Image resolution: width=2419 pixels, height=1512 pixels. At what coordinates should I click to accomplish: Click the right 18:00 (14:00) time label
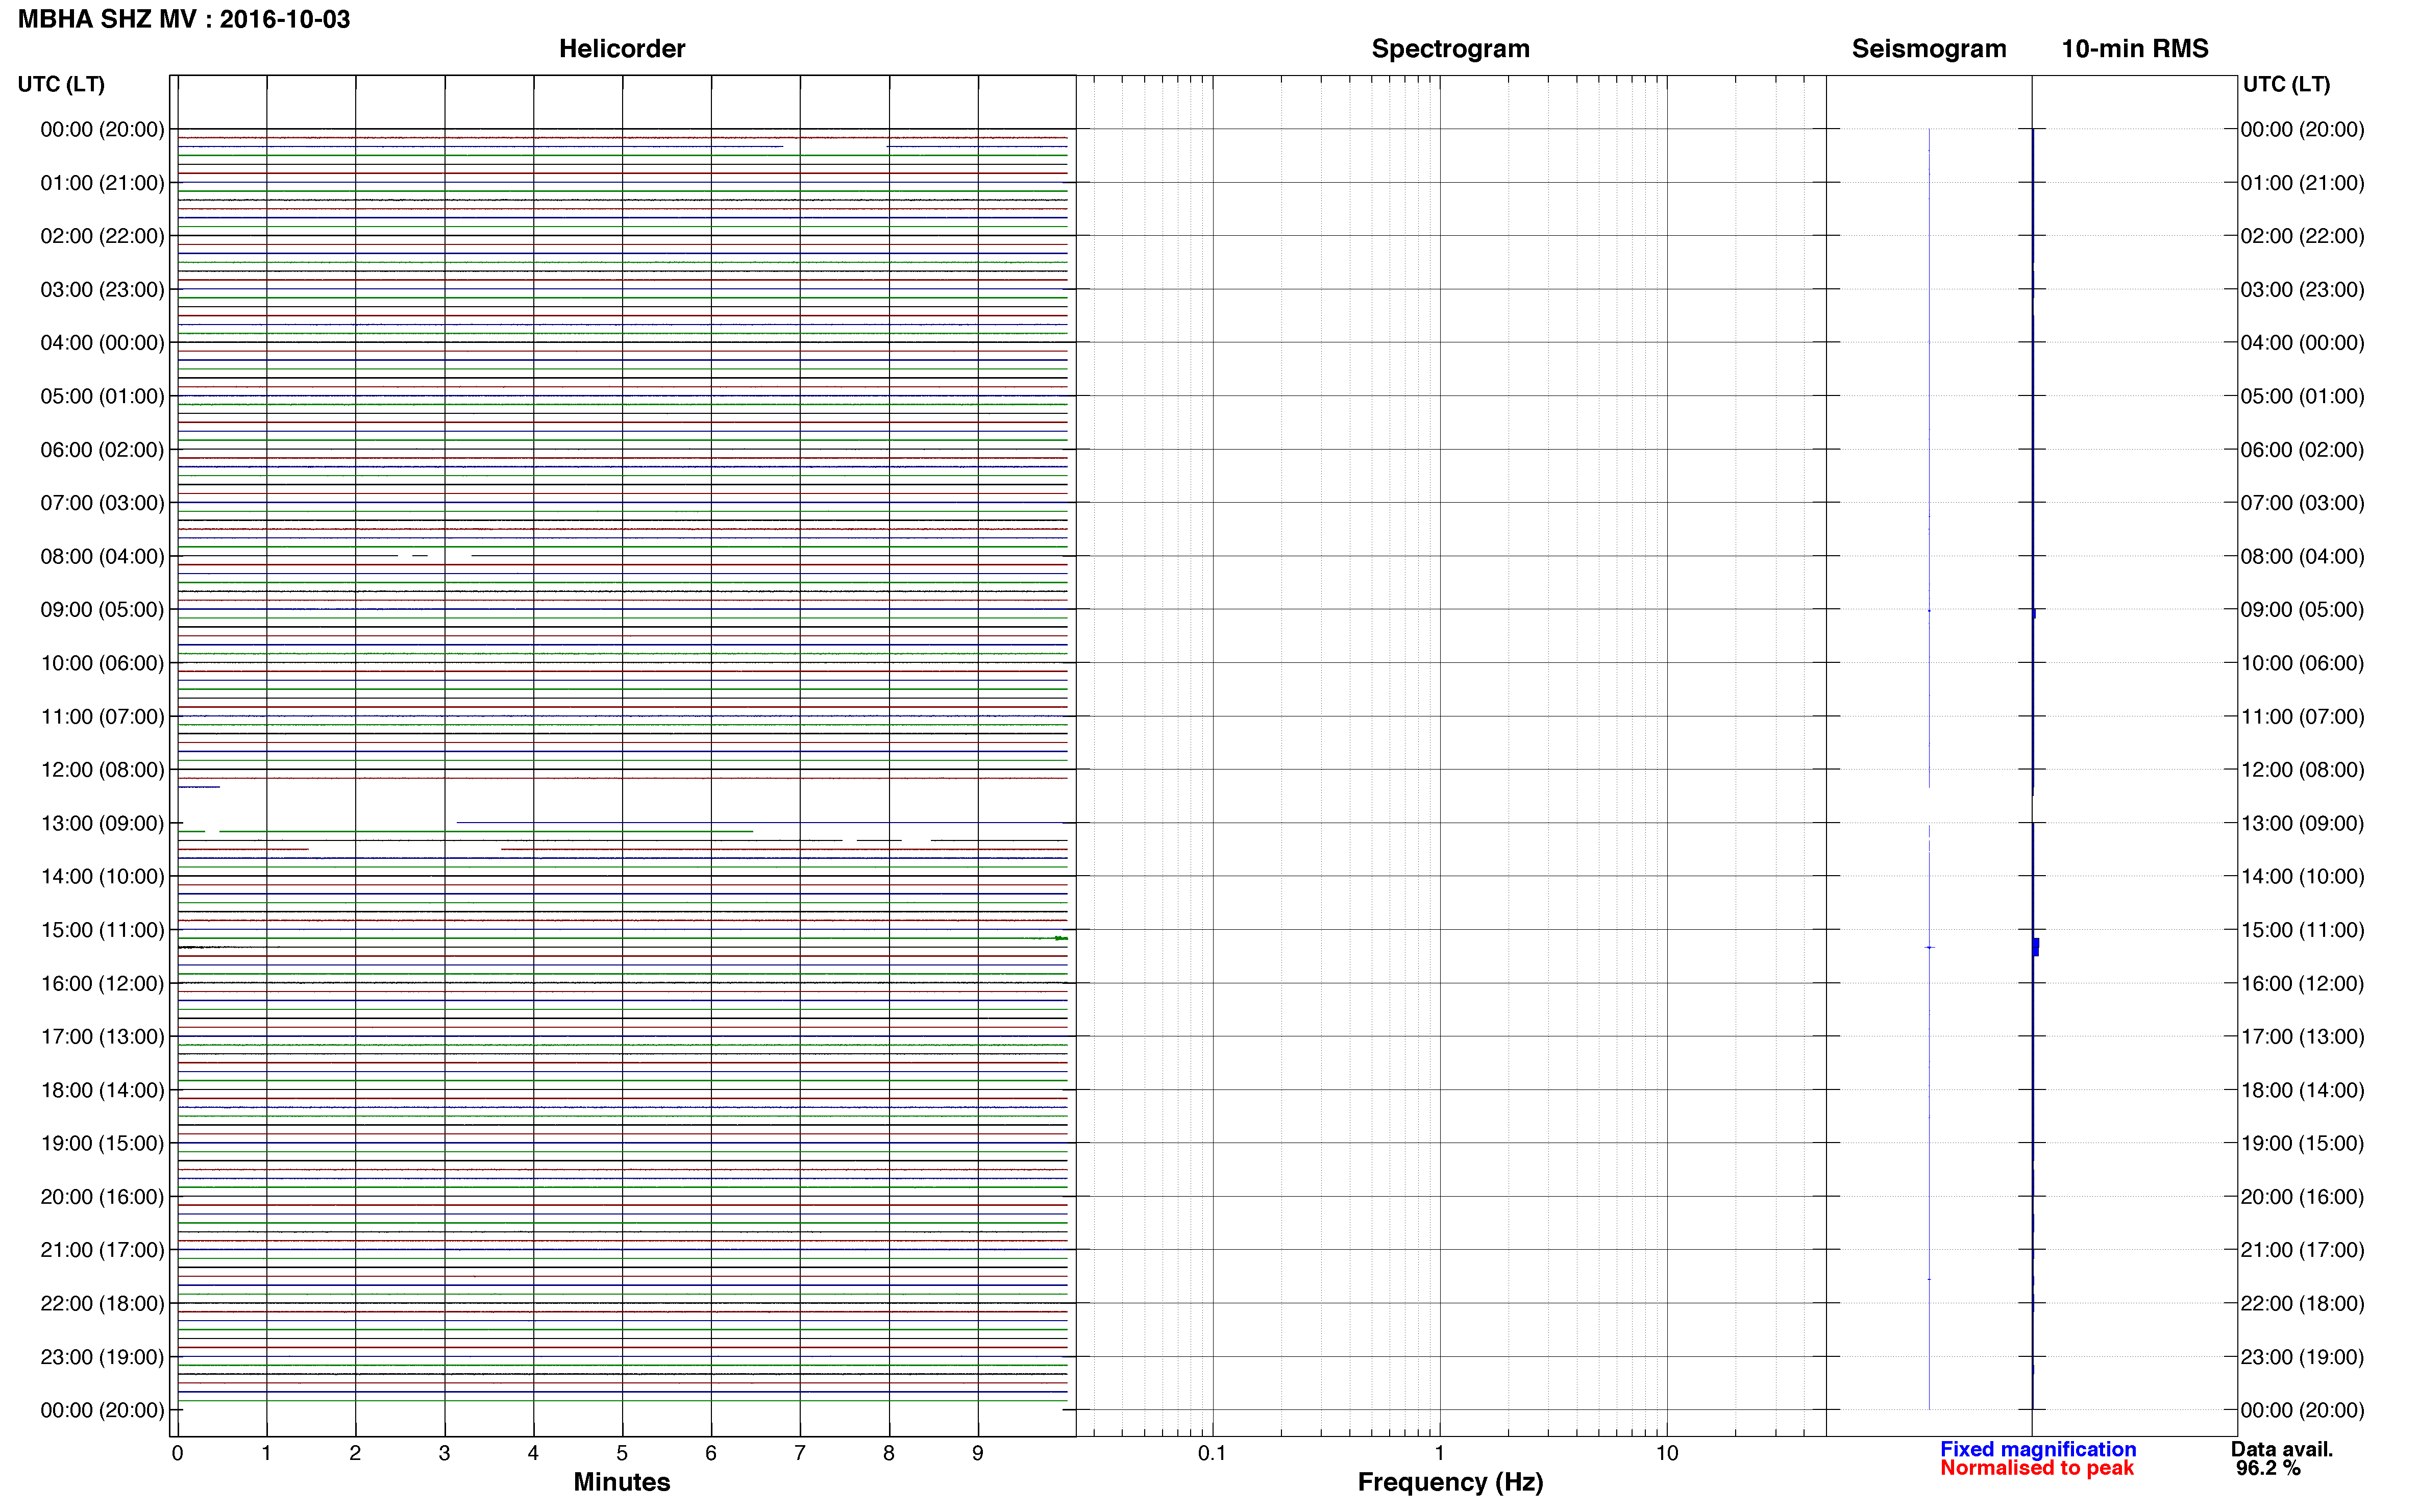click(x=2302, y=1090)
